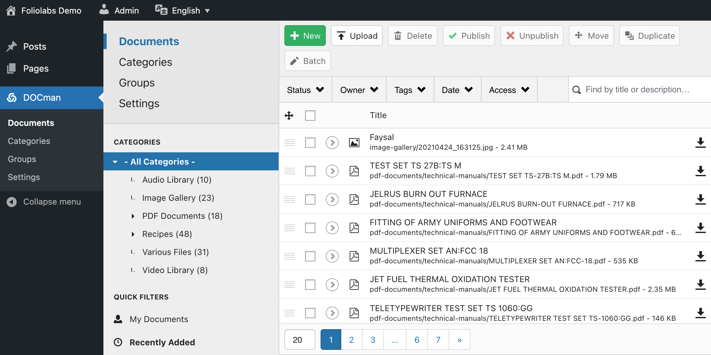Grab the drag handle of JET FUEL row
This screenshot has height=355, width=711.
coord(290,284)
